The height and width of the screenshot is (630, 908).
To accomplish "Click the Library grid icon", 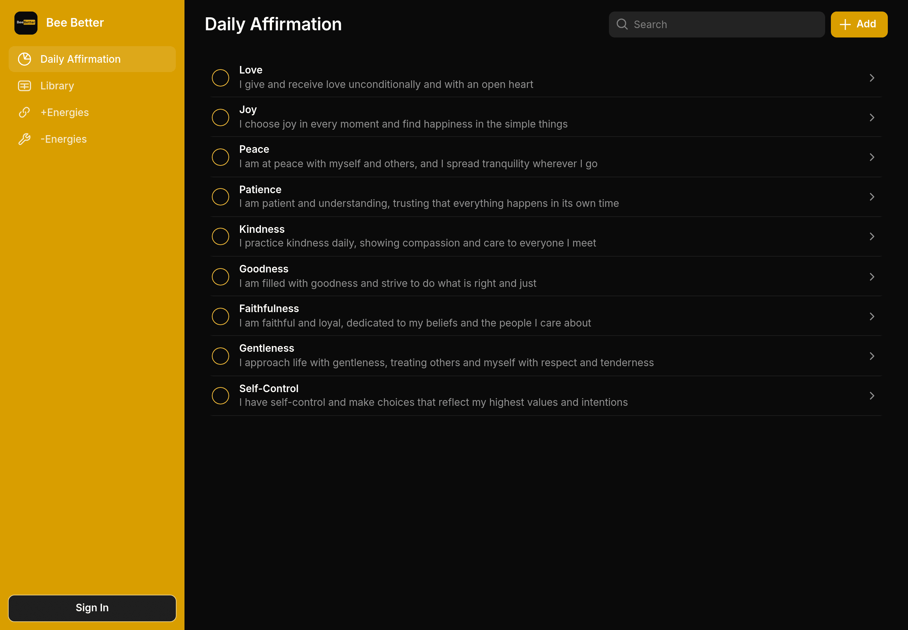I will point(24,85).
